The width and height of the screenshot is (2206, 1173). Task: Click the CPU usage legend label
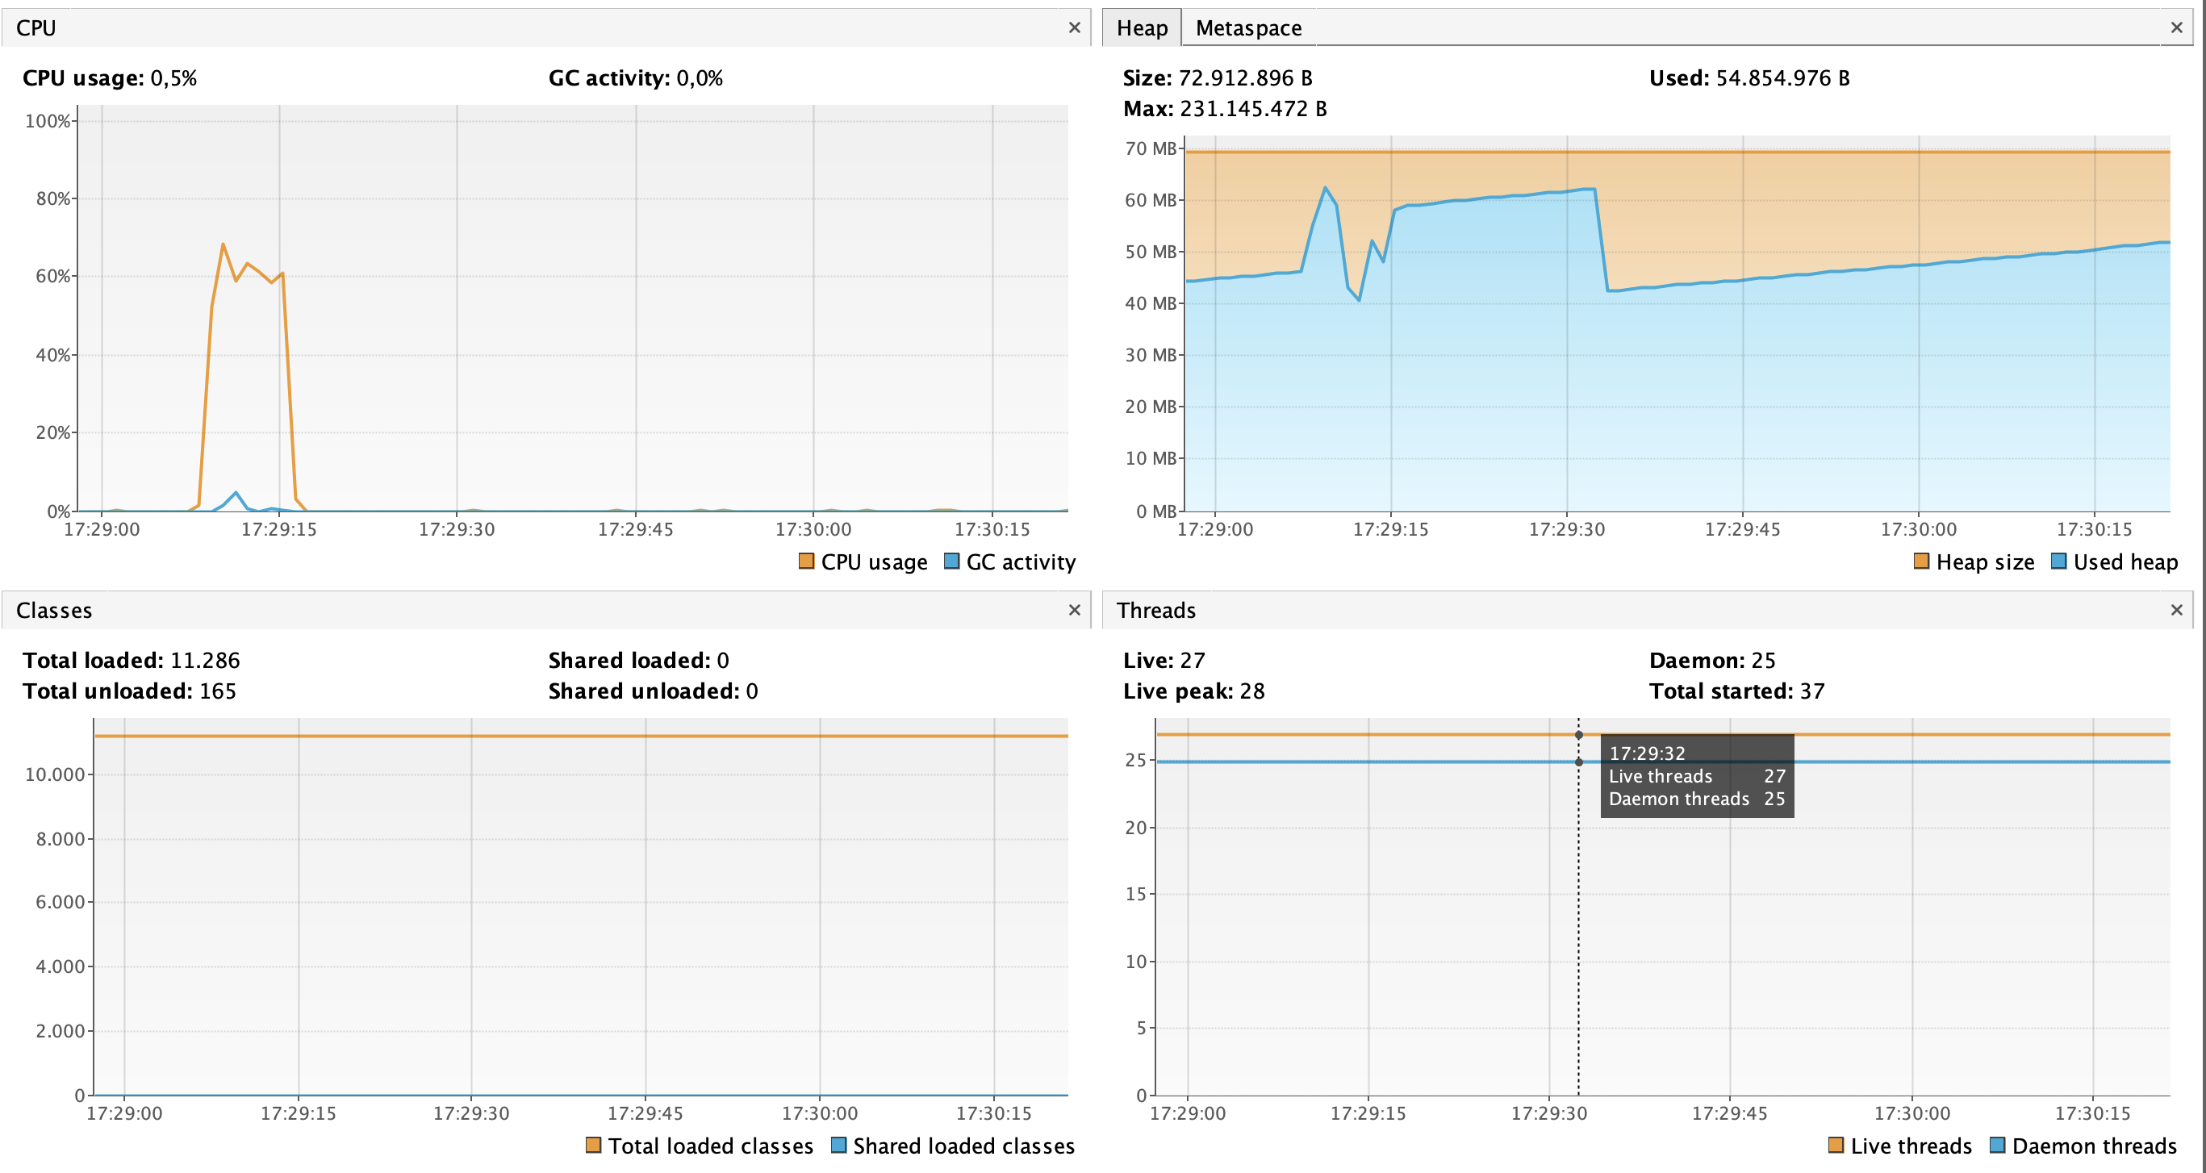[874, 561]
